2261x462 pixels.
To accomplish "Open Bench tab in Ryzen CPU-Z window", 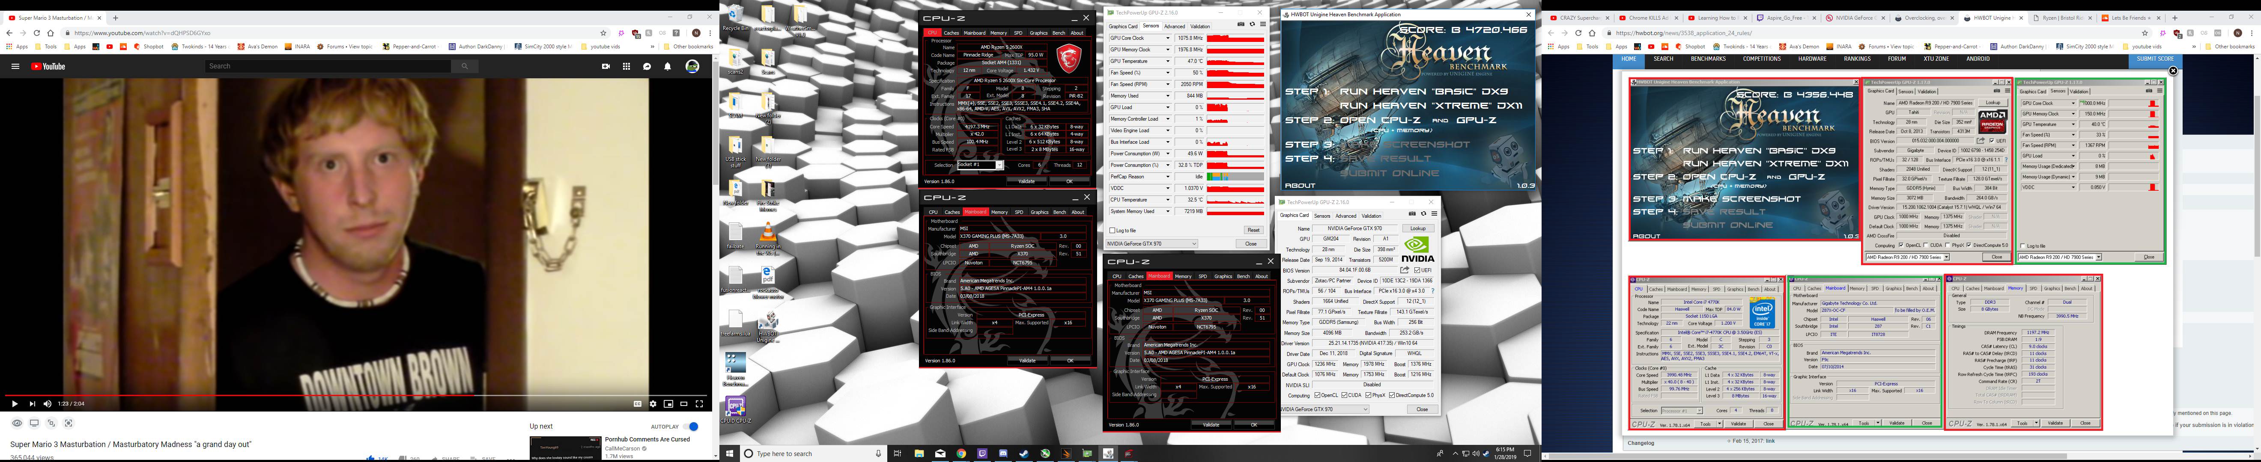I will click(x=1059, y=33).
